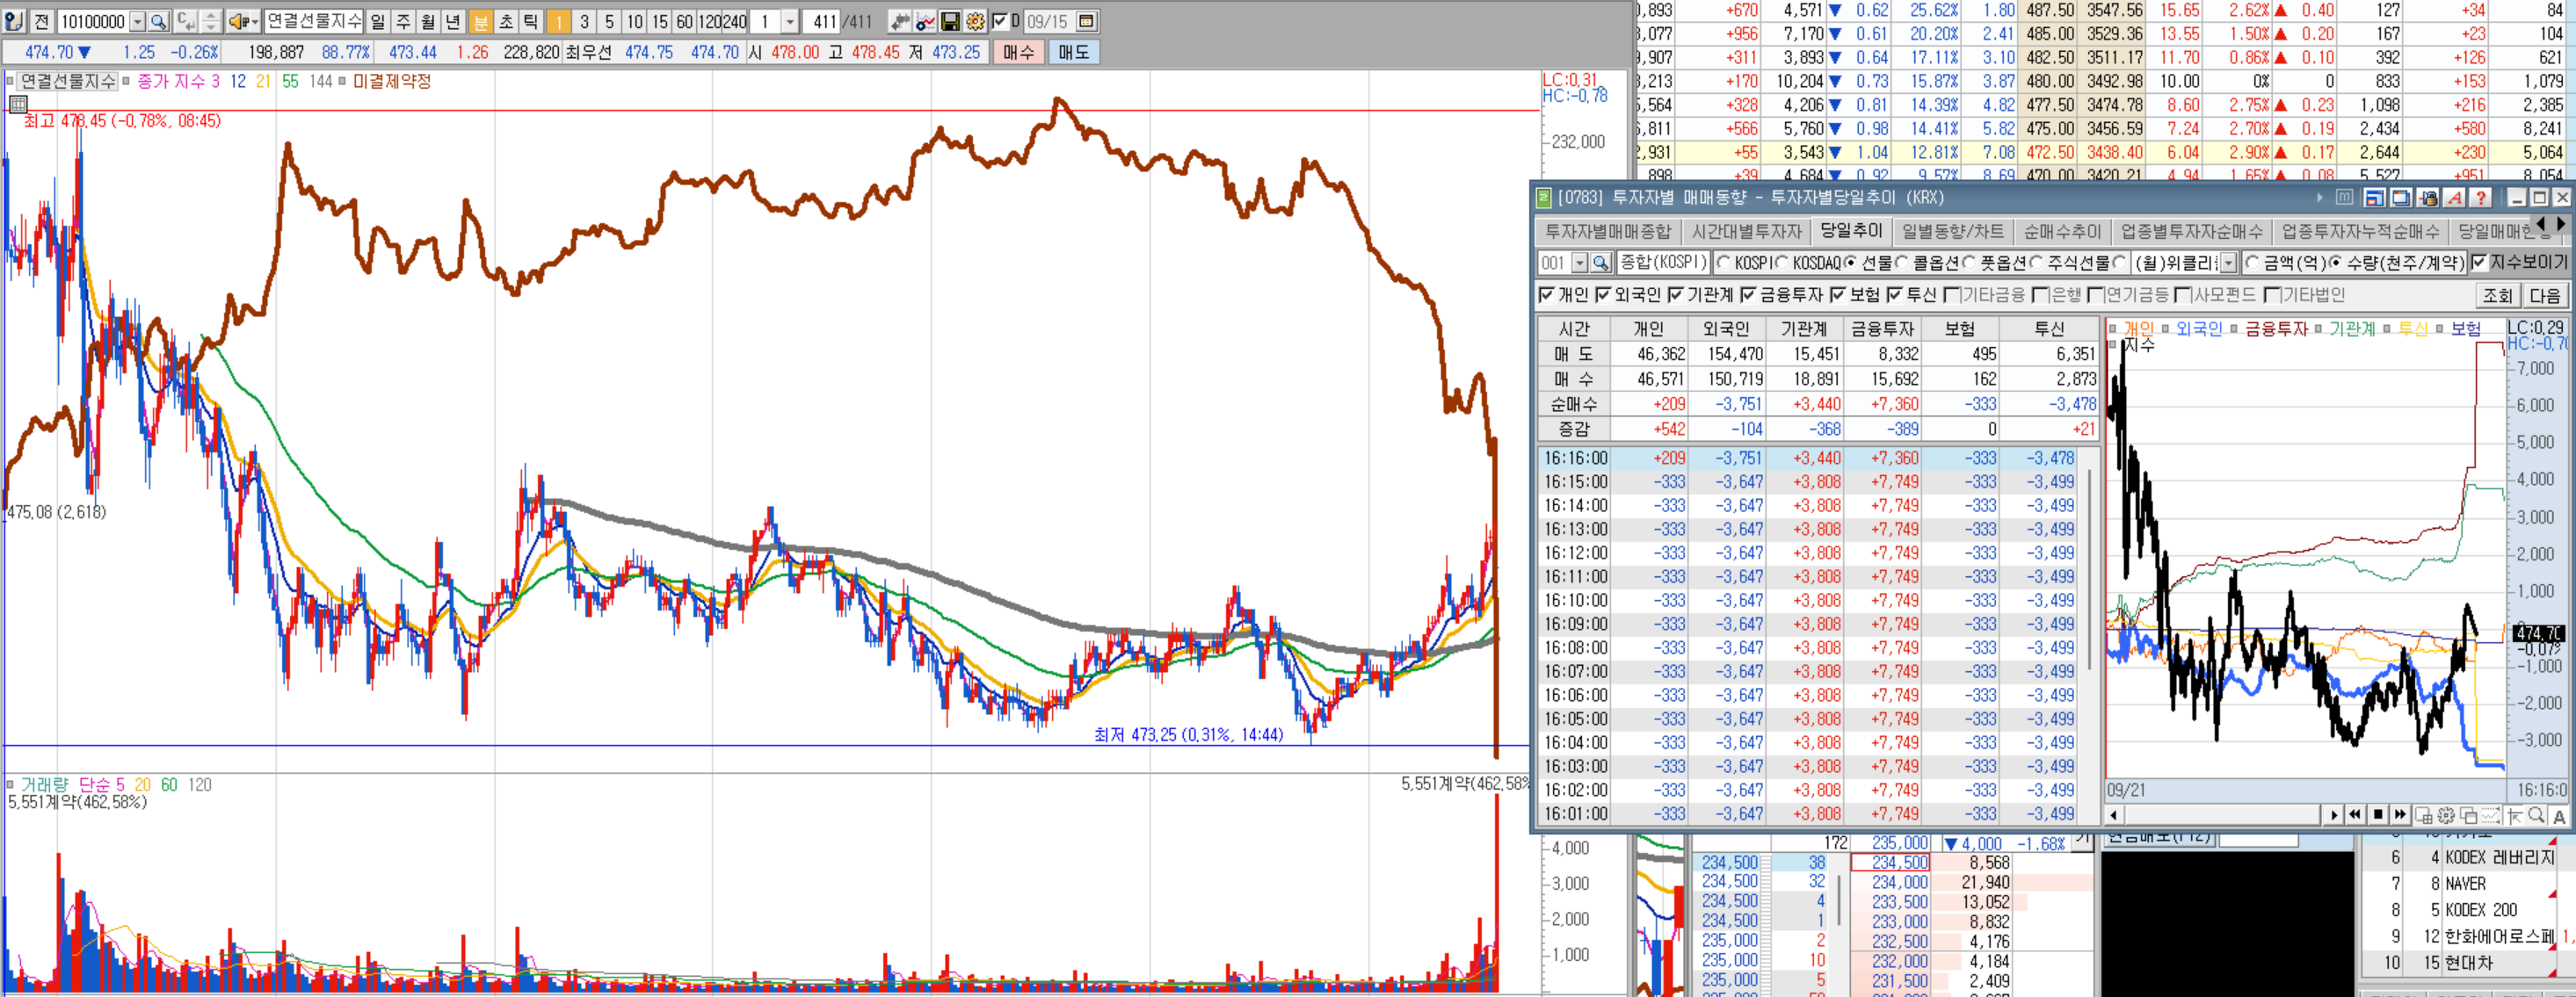Open chart settings gear icon
The height and width of the screenshot is (997, 2576).
click(x=975, y=21)
